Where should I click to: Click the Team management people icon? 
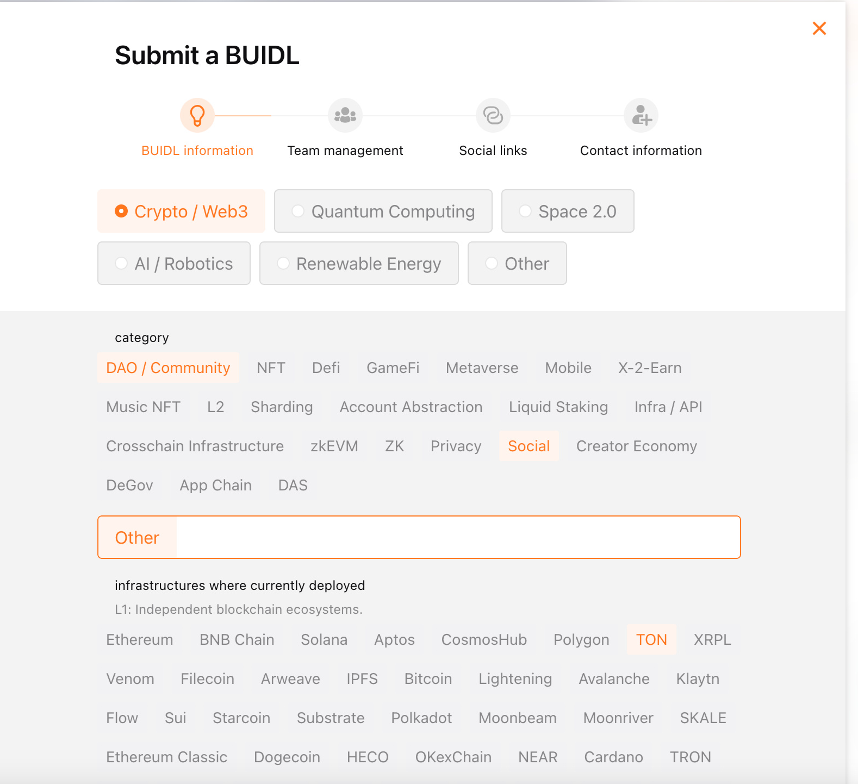(345, 115)
